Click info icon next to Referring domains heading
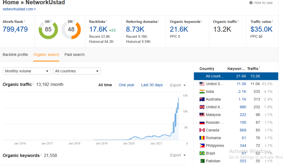The width and height of the screenshot is (283, 166). point(158,21)
